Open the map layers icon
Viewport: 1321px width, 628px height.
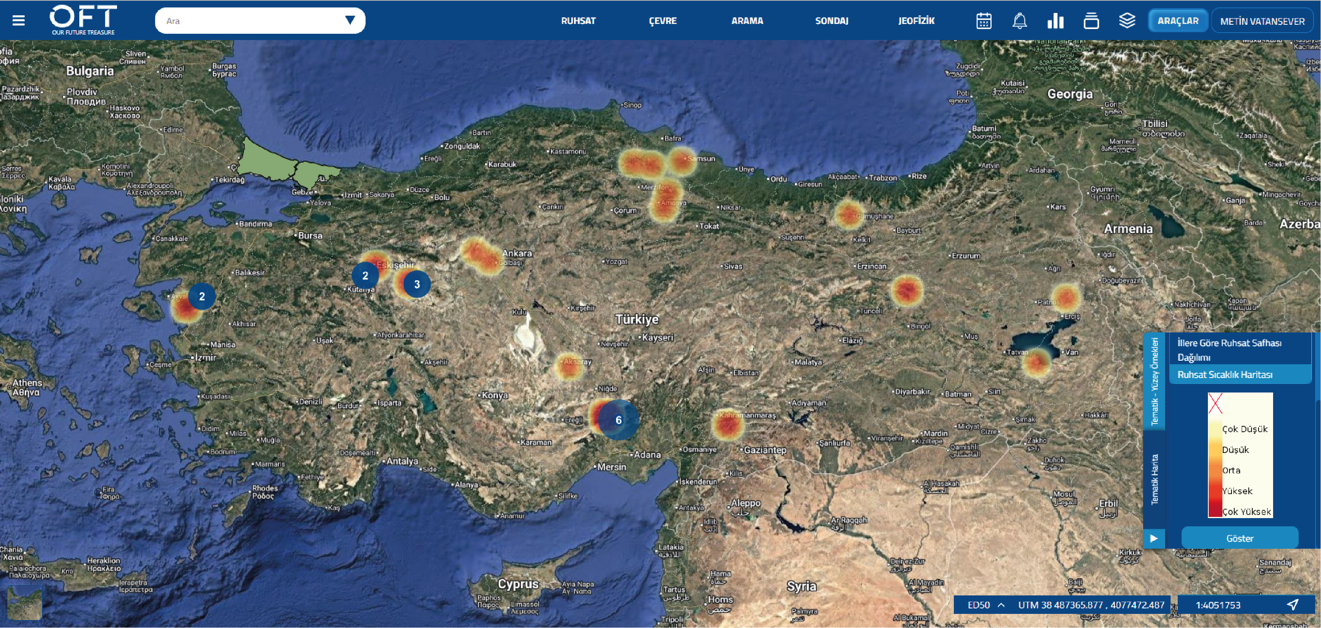click(x=1127, y=21)
